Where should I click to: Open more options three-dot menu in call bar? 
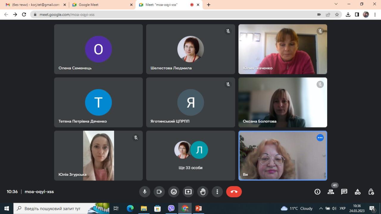tap(217, 192)
